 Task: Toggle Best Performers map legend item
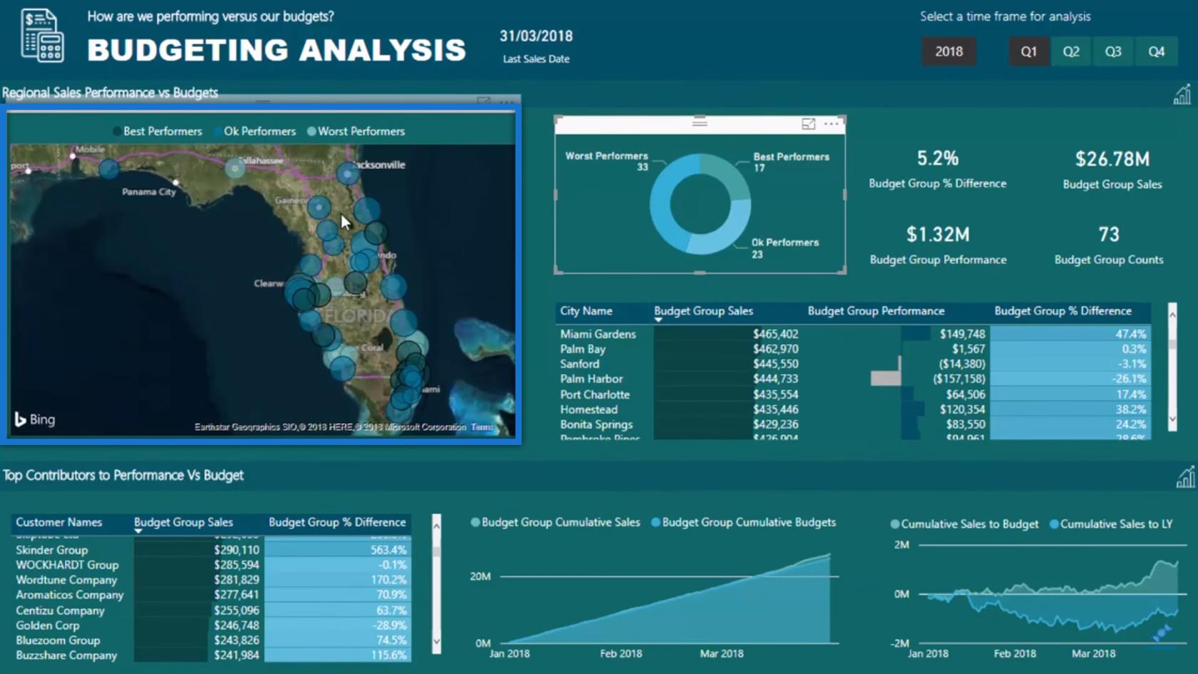157,131
